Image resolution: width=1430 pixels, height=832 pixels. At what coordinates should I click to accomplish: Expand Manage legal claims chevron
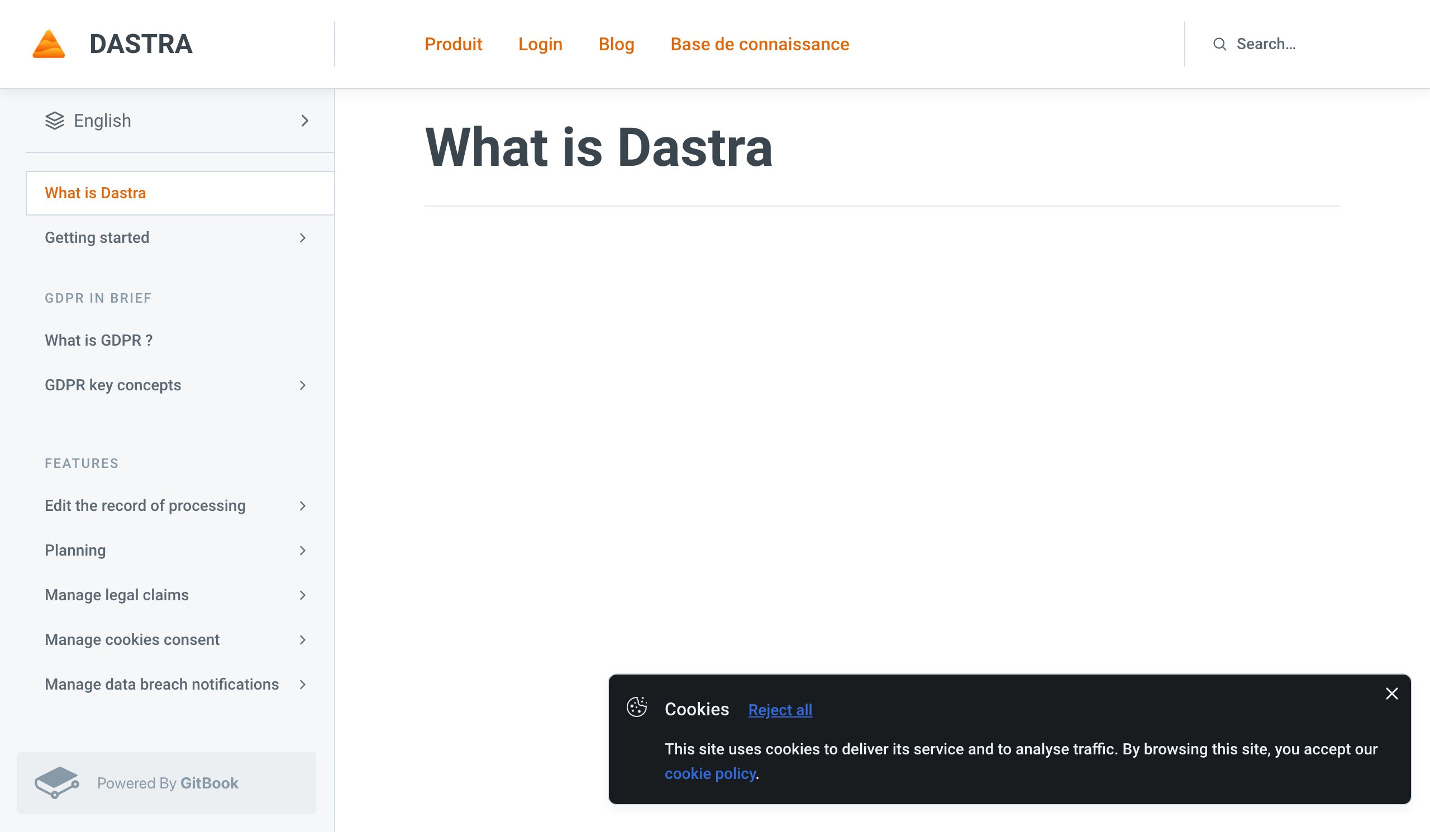pos(302,595)
